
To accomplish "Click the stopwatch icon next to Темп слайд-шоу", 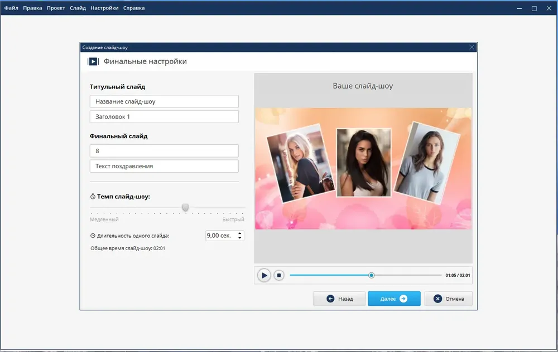I will coord(93,197).
